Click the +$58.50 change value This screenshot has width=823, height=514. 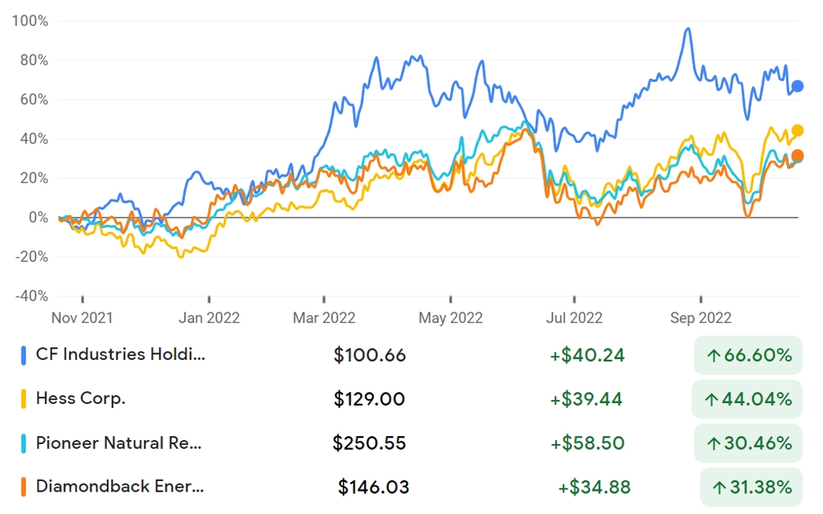[x=588, y=443]
